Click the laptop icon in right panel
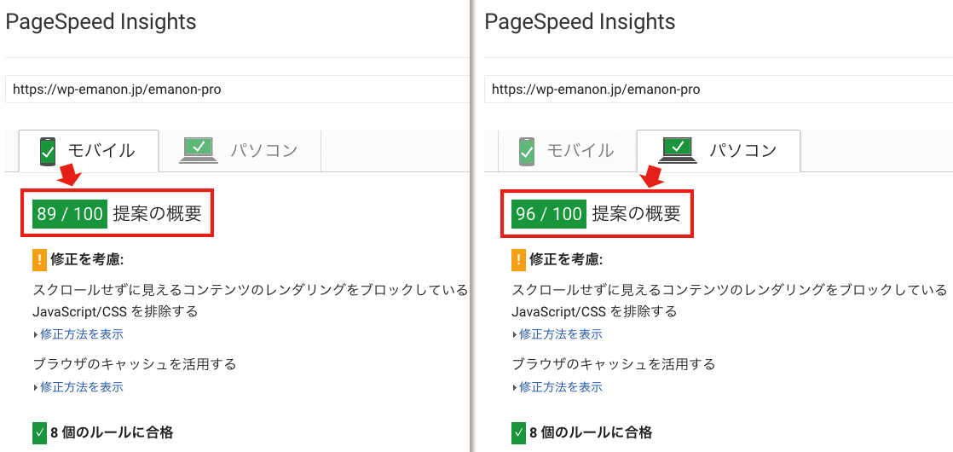Screen dimensions: 953x452 click(677, 152)
